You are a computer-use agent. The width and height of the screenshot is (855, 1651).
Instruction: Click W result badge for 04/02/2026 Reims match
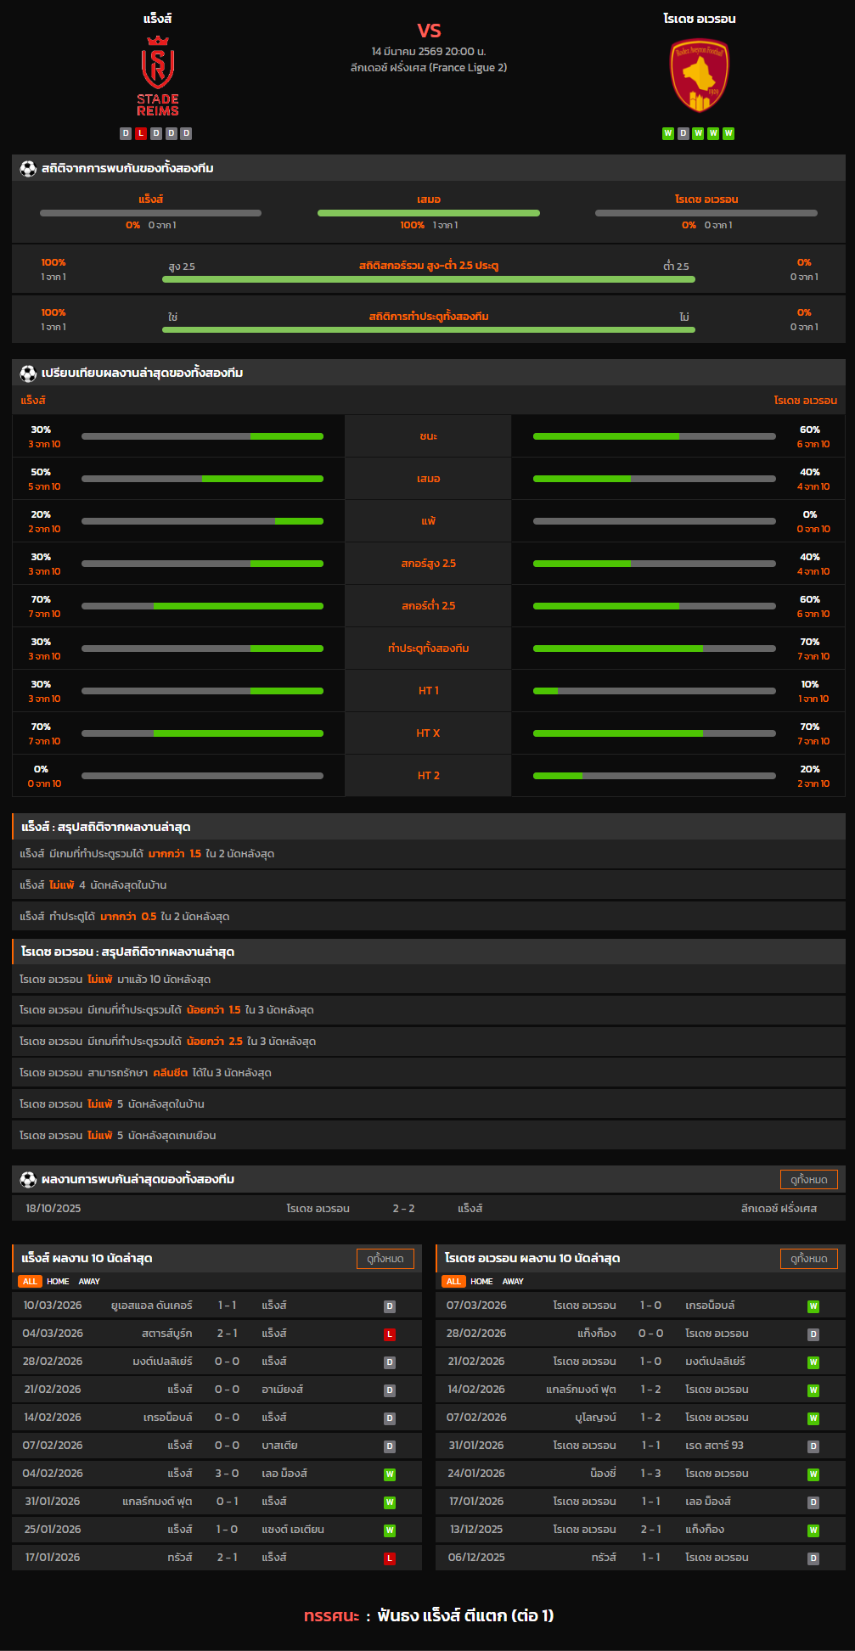(390, 1474)
